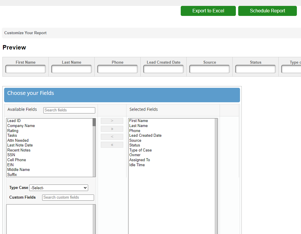Click the First Name preview filter box

(26, 69)
